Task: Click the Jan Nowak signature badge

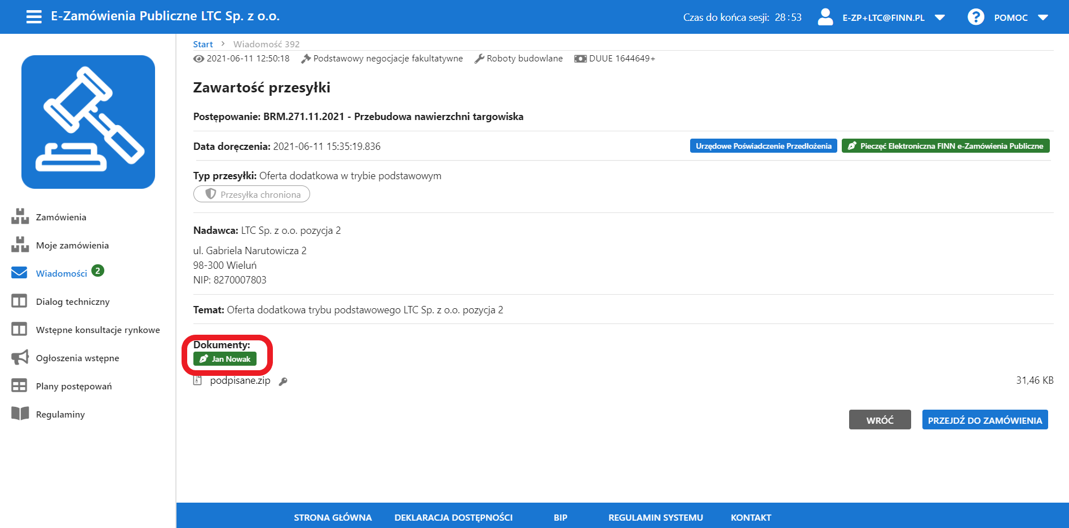Action: (x=225, y=359)
